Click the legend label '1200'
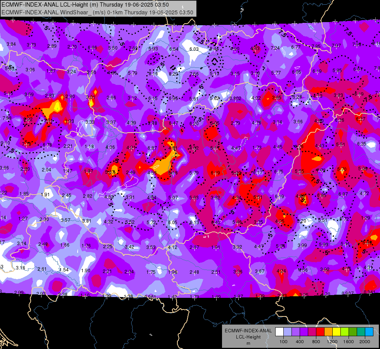The width and height of the screenshot is (380, 349). coord(332,342)
